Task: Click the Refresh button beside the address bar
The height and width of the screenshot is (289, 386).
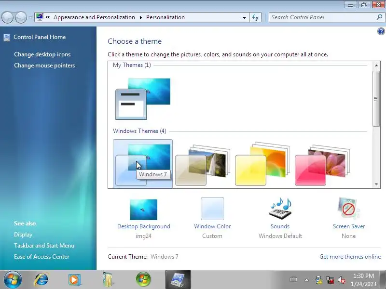Action: click(255, 17)
